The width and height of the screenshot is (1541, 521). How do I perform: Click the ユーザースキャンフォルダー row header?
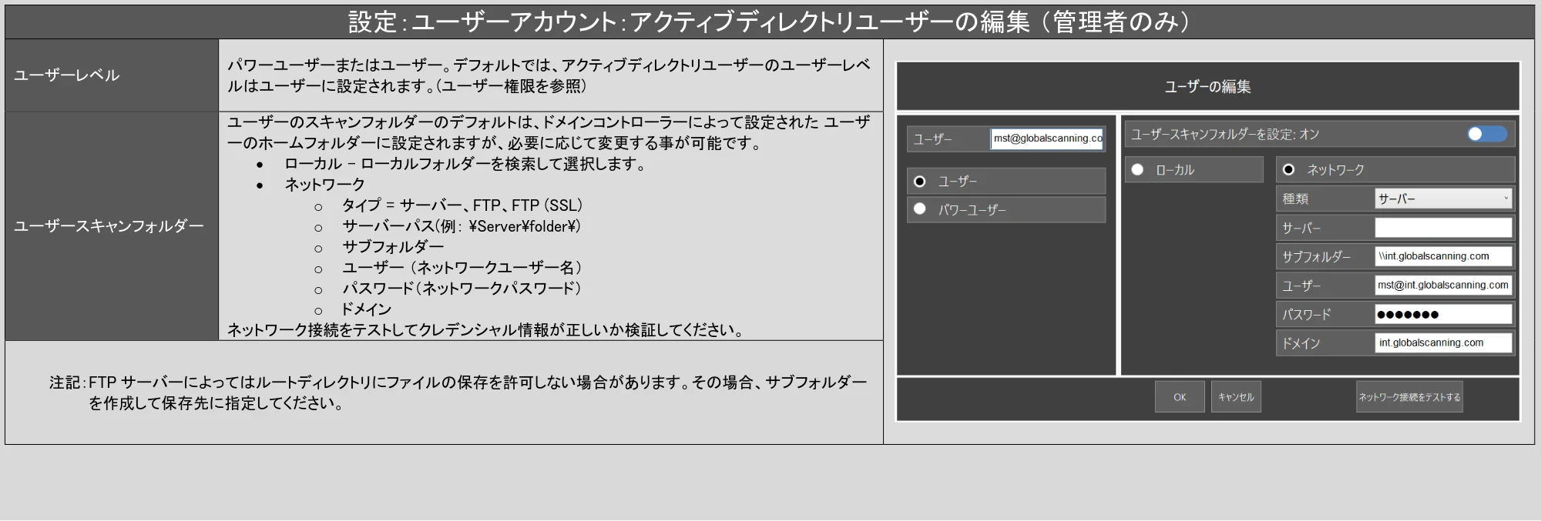pyautogui.click(x=112, y=226)
